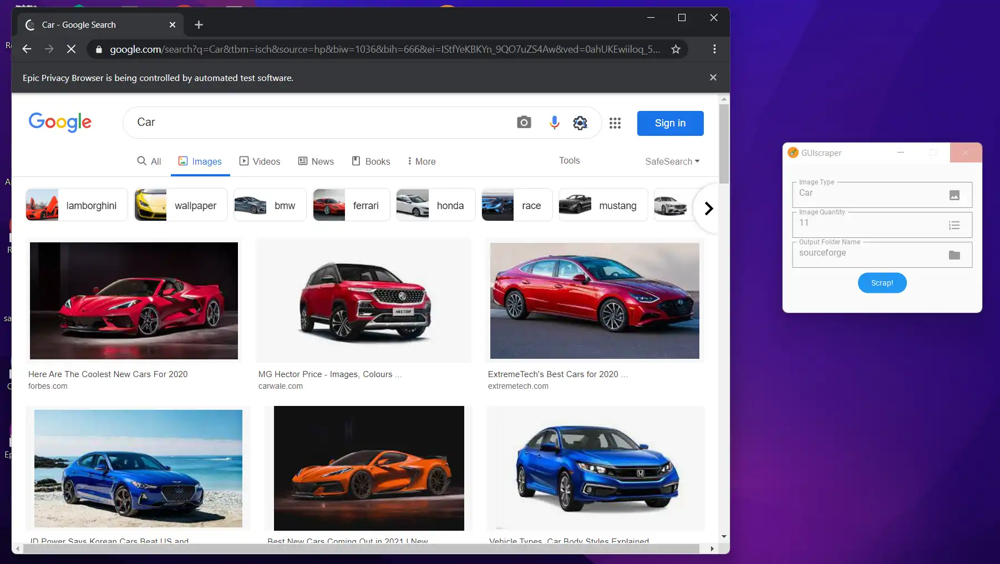
Task: Filter images by bmw chip
Action: pyautogui.click(x=270, y=205)
